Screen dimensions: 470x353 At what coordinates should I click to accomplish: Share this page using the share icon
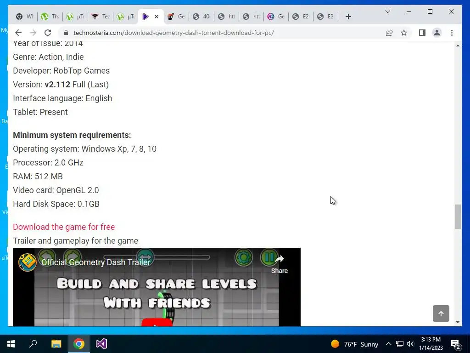pyautogui.click(x=389, y=33)
